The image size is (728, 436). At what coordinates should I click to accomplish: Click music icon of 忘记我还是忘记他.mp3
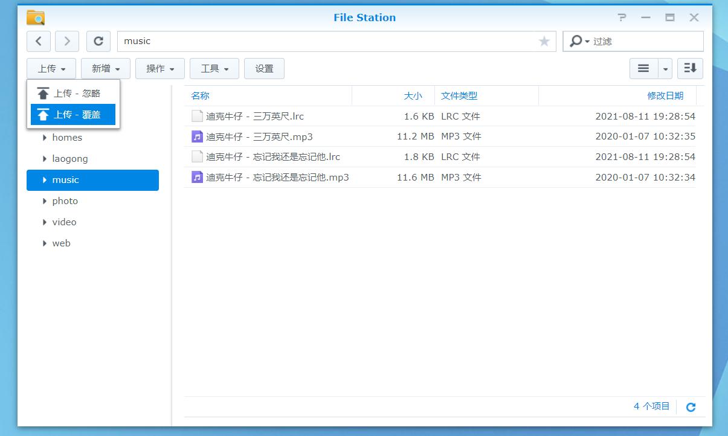(x=197, y=178)
